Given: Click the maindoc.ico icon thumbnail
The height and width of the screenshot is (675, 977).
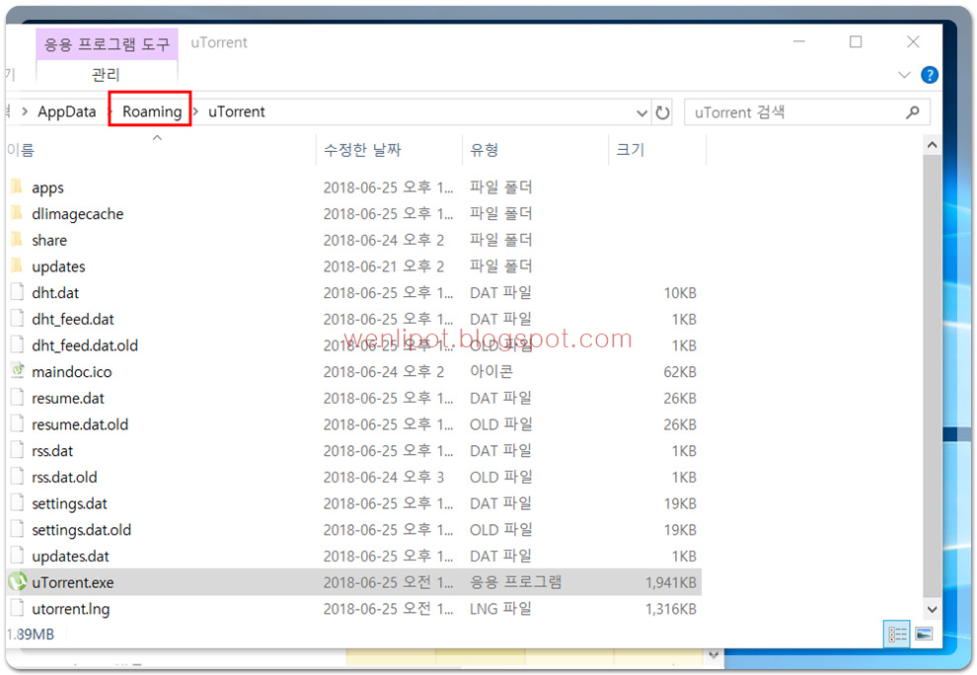Looking at the screenshot, I should (18, 371).
